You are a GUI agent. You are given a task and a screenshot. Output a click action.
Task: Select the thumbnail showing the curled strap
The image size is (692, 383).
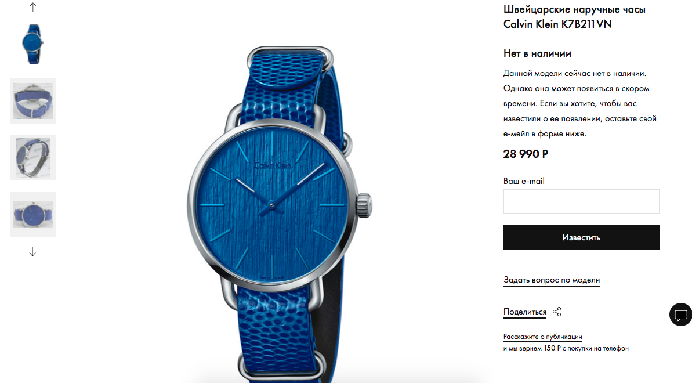tap(33, 101)
